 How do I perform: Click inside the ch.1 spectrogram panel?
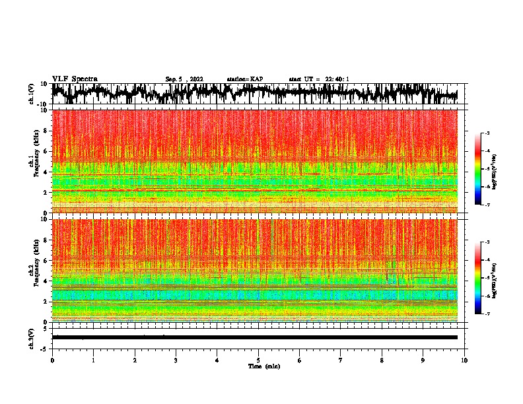click(x=254, y=161)
